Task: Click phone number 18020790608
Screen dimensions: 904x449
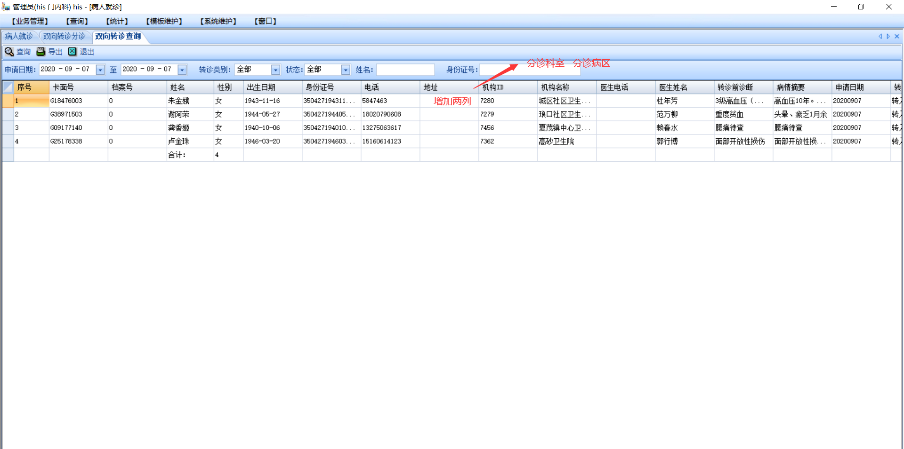Action: pyautogui.click(x=382, y=114)
